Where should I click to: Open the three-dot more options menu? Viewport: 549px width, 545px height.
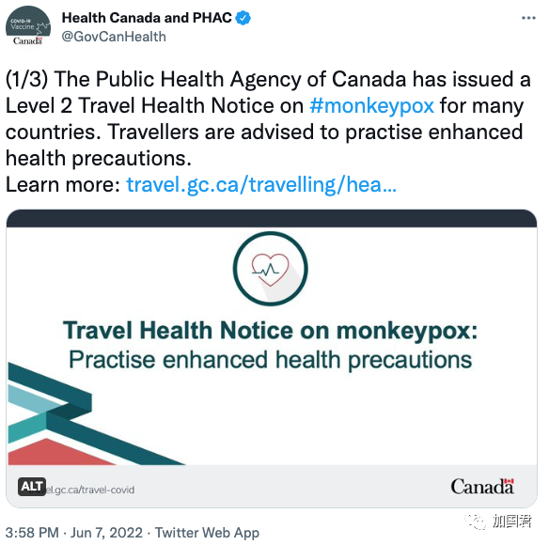point(528,18)
